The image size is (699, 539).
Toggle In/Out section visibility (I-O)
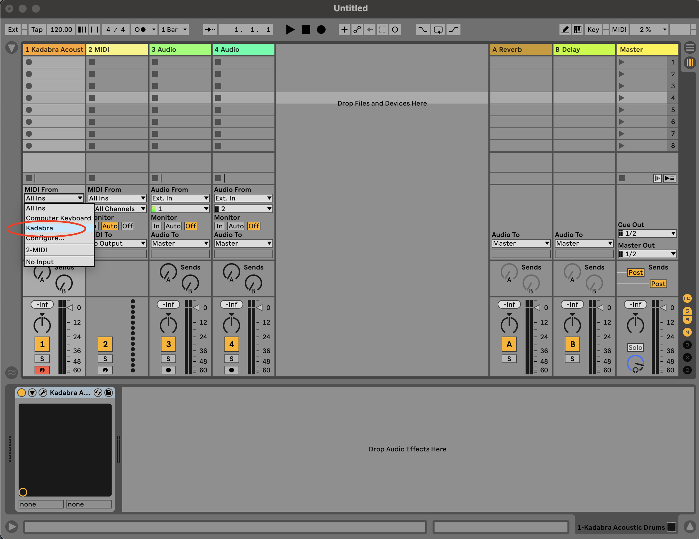coord(687,298)
